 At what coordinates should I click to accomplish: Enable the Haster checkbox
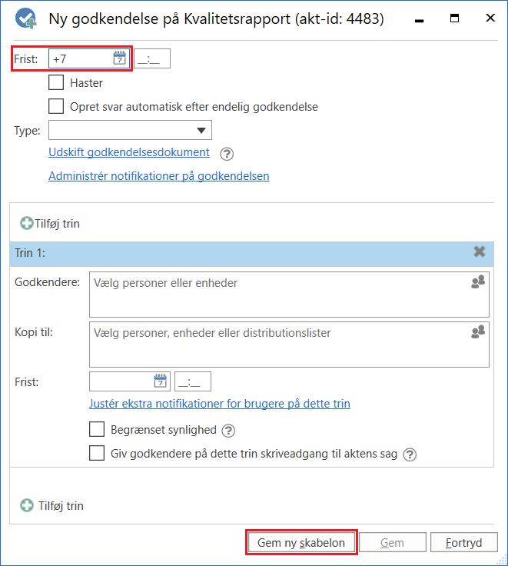56,83
